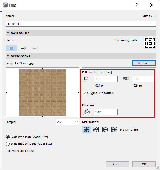The width and height of the screenshot is (160, 170).
Task: Choose Scale with Plan (Model Size)
Action: [x=8, y=137]
